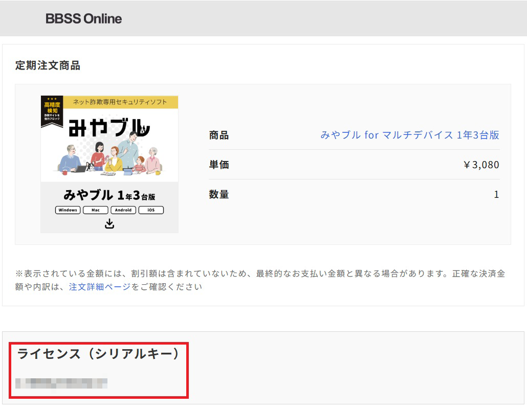
Task: Click the 商品 row label
Action: [219, 135]
